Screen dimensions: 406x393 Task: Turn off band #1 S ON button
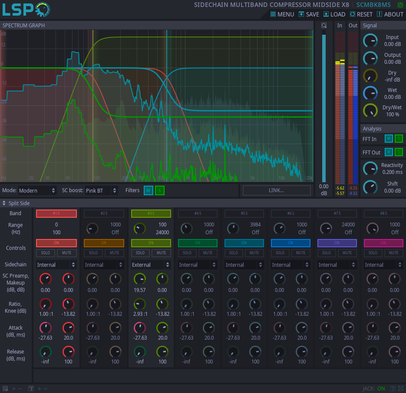pyautogui.click(x=56, y=243)
